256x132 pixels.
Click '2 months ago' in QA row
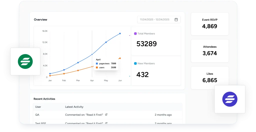[163, 115]
